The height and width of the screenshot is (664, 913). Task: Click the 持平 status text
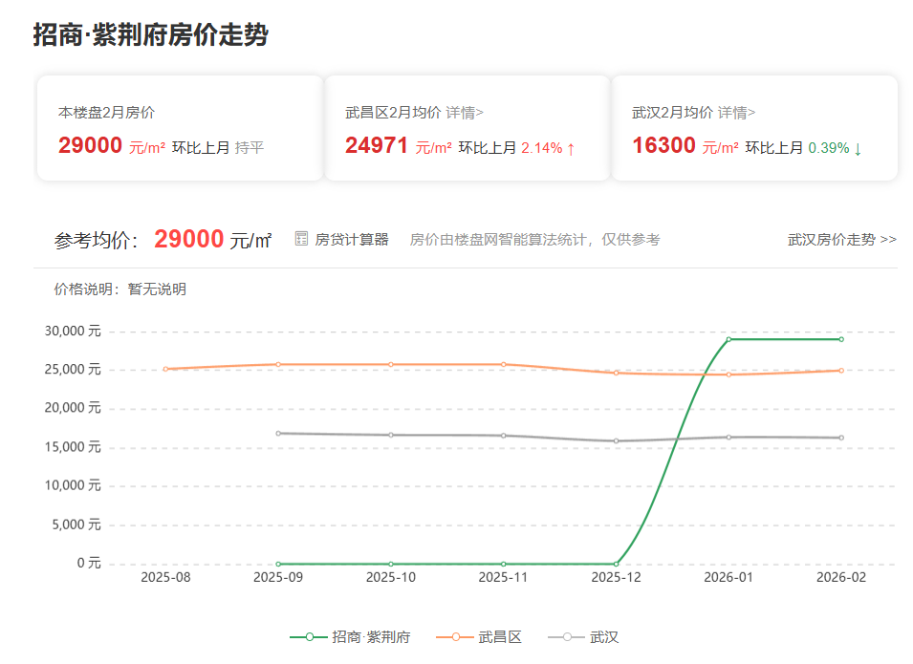250,148
